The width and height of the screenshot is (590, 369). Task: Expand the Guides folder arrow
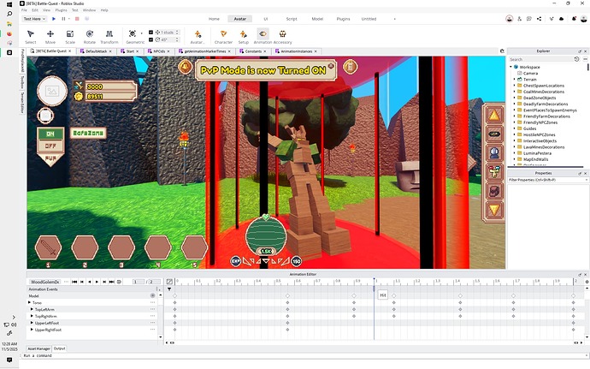[515, 128]
